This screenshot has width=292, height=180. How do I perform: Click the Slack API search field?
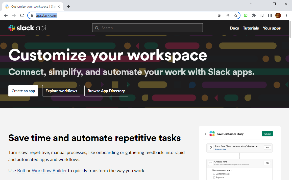[147, 28]
